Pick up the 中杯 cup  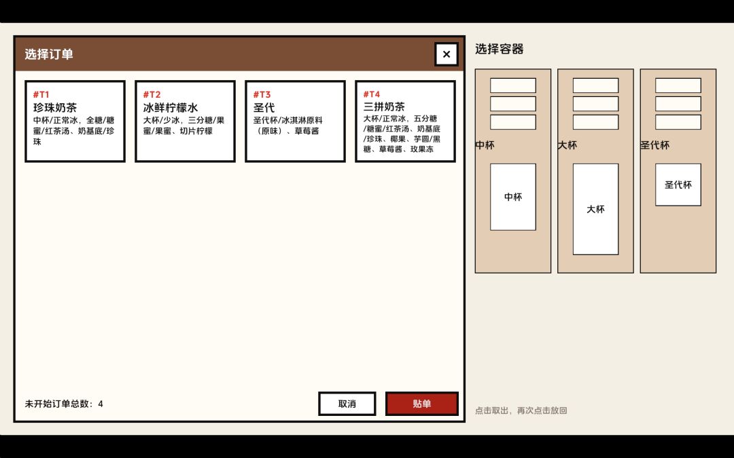click(513, 197)
